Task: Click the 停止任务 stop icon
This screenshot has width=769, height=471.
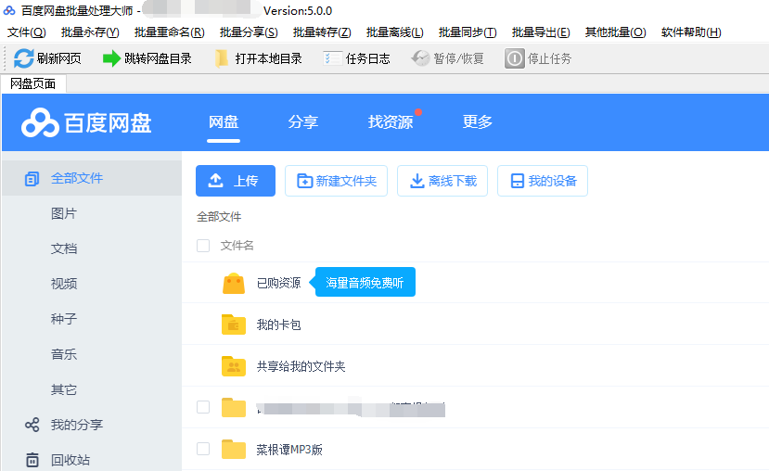Action: coord(515,58)
